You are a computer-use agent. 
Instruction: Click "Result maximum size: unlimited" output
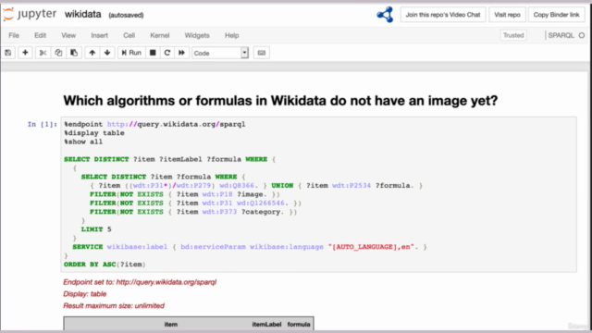114,305
